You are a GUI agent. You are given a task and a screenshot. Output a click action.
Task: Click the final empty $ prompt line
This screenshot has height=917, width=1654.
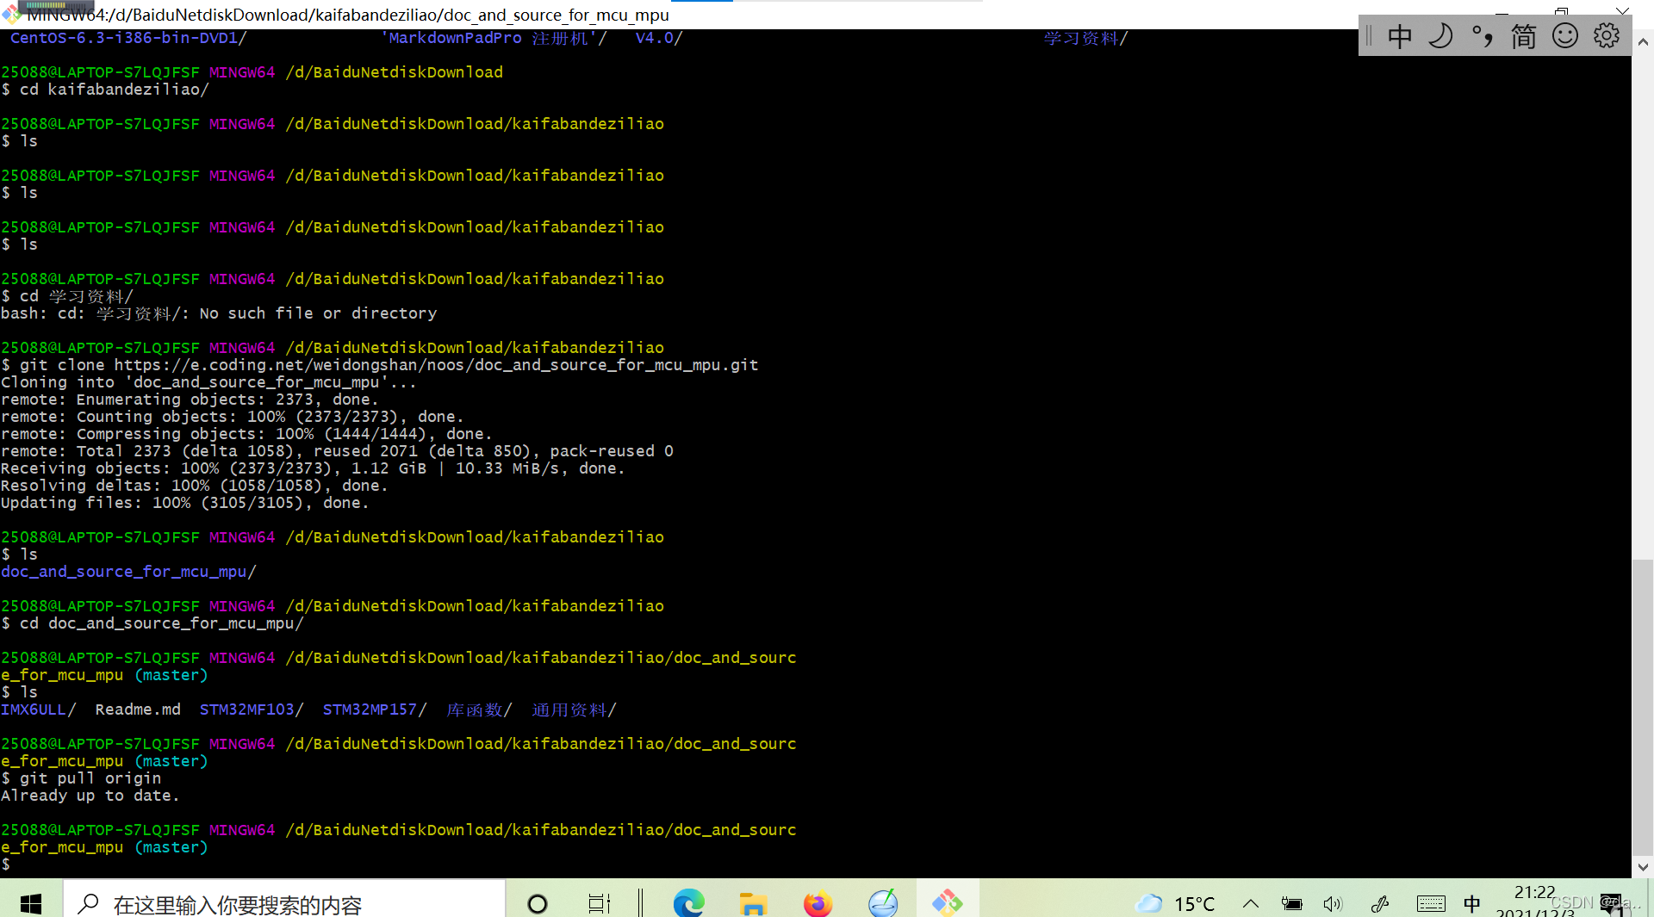pos(6,864)
